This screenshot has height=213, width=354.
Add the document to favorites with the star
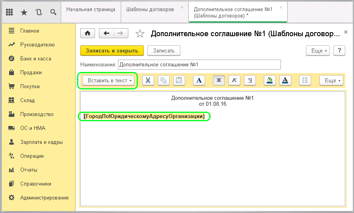pos(140,34)
